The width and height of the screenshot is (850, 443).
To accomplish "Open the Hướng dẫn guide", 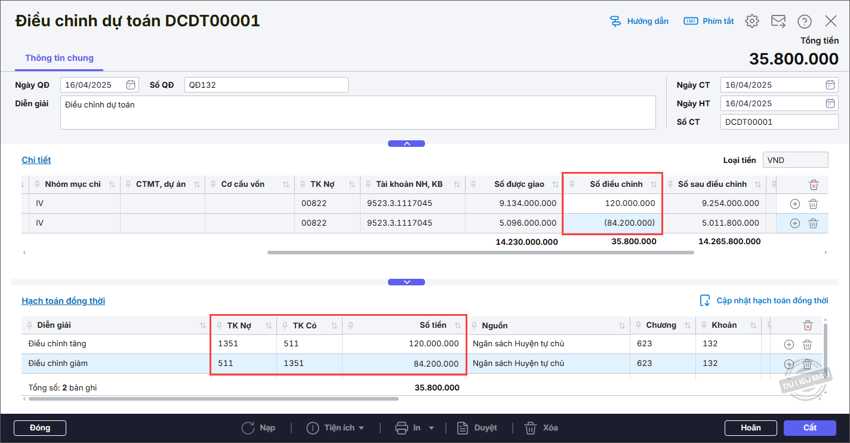I will click(x=639, y=21).
